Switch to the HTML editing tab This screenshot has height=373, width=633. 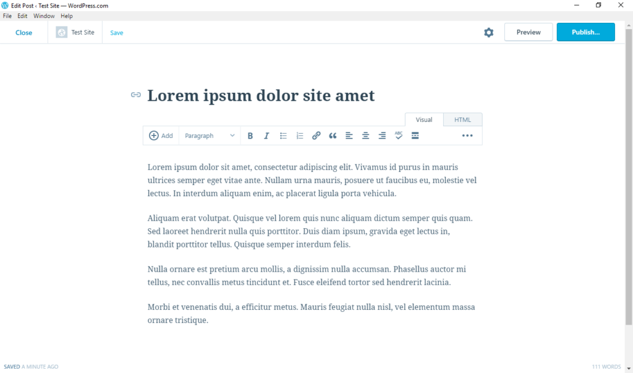click(x=462, y=119)
